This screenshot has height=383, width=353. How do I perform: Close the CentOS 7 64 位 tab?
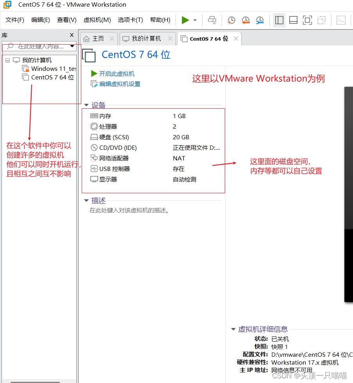[236, 39]
